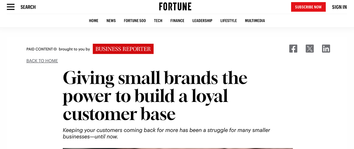Follow the BACK TO HOME link

(x=42, y=61)
